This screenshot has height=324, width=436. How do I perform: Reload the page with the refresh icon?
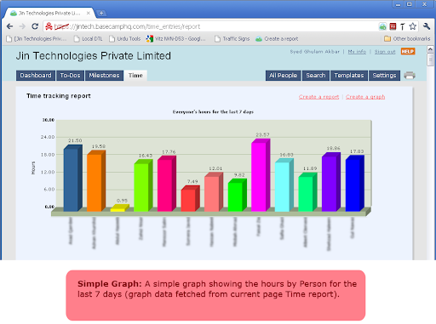pos(35,26)
